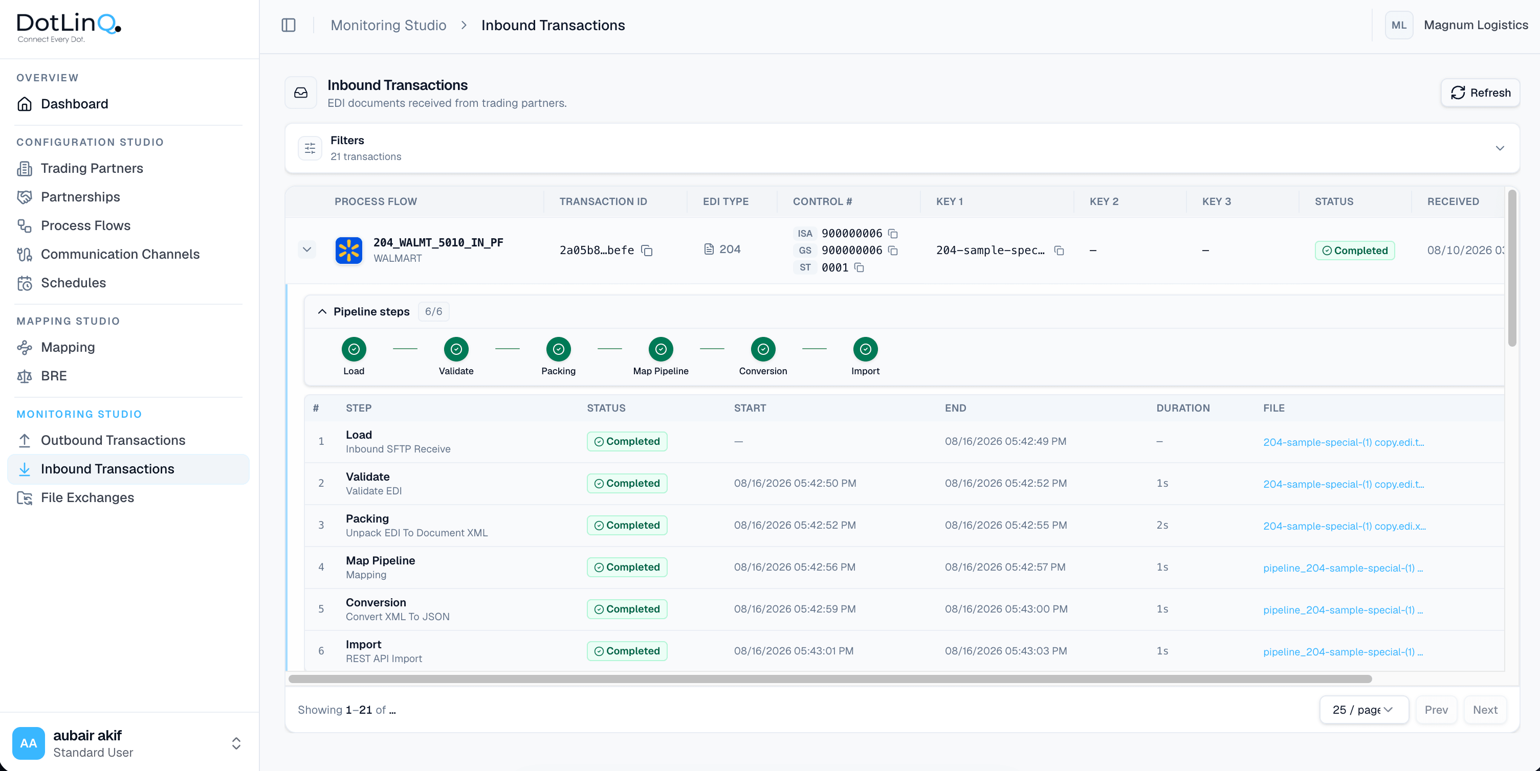This screenshot has height=771, width=1540.
Task: Open the Packing step file link
Action: tap(1344, 526)
